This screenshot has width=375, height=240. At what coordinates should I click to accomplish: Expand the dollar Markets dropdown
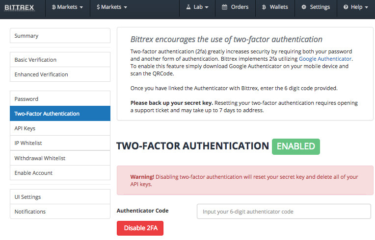[x=112, y=7]
